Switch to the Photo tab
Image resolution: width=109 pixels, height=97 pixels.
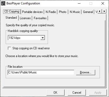click(63, 12)
